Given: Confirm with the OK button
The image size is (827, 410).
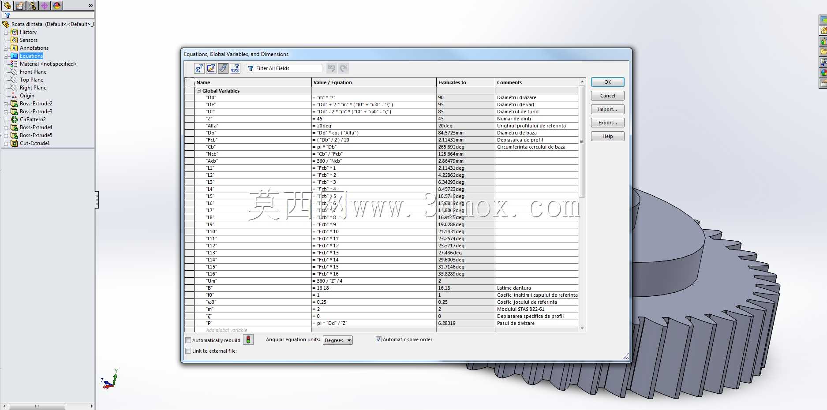Looking at the screenshot, I should [607, 82].
